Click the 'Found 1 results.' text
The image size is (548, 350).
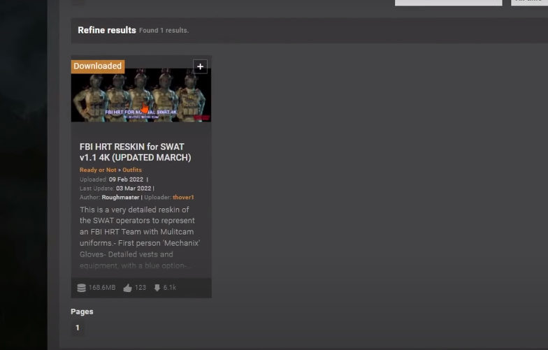coord(164,31)
